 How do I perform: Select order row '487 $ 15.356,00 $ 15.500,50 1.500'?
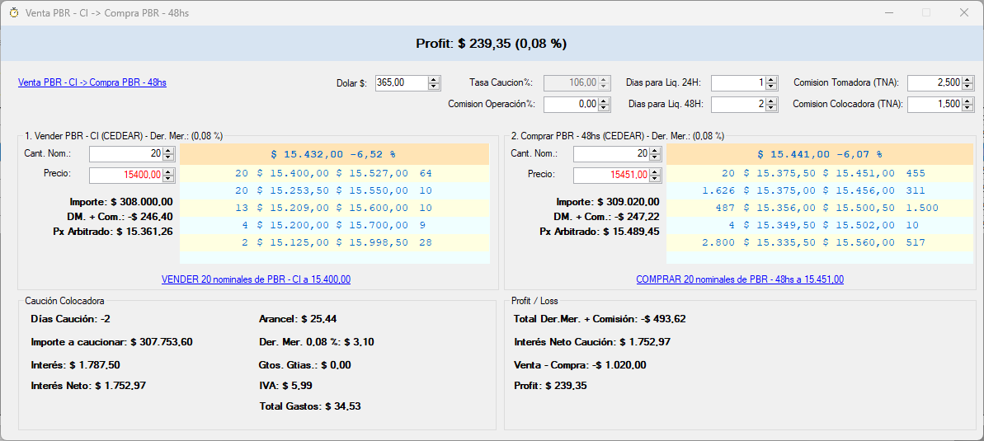(x=820, y=209)
